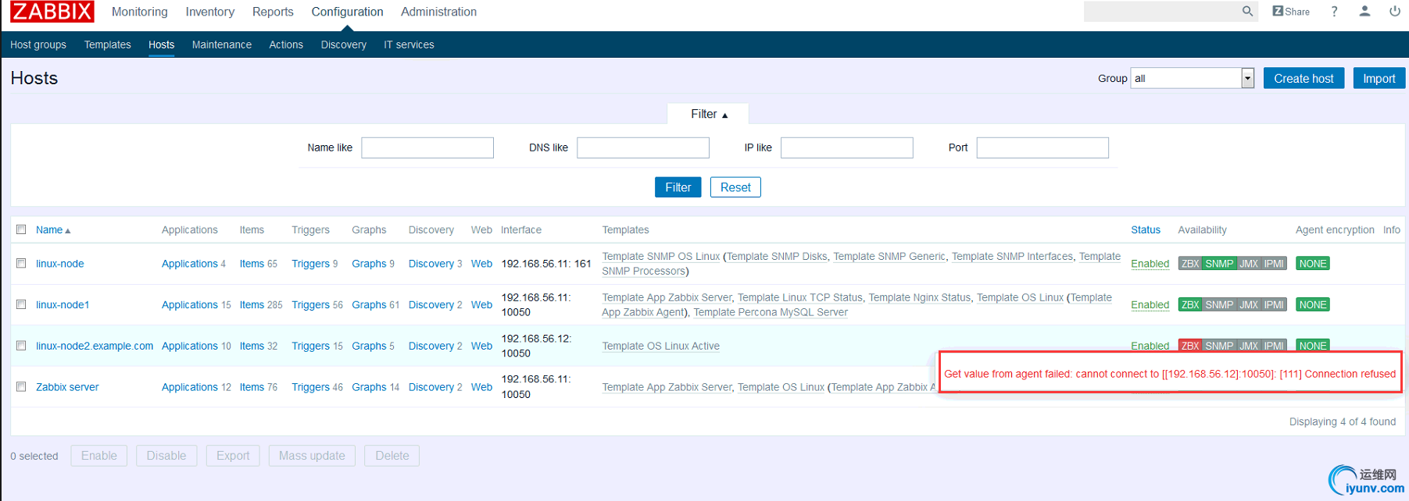1409x501 pixels.
Task: Click the Import button
Action: point(1379,78)
